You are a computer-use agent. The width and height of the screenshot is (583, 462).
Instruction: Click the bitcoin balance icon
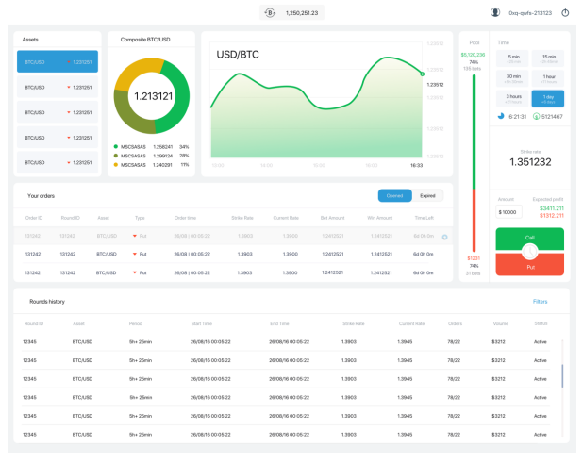[x=270, y=13]
